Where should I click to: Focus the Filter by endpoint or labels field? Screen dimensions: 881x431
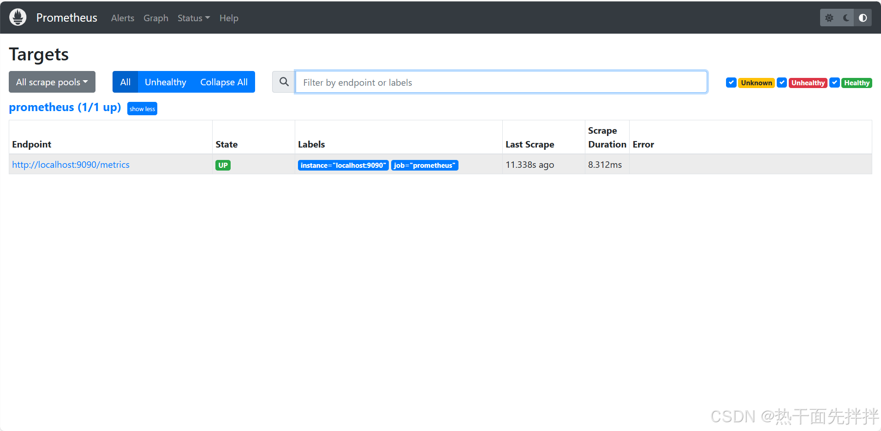coord(501,82)
